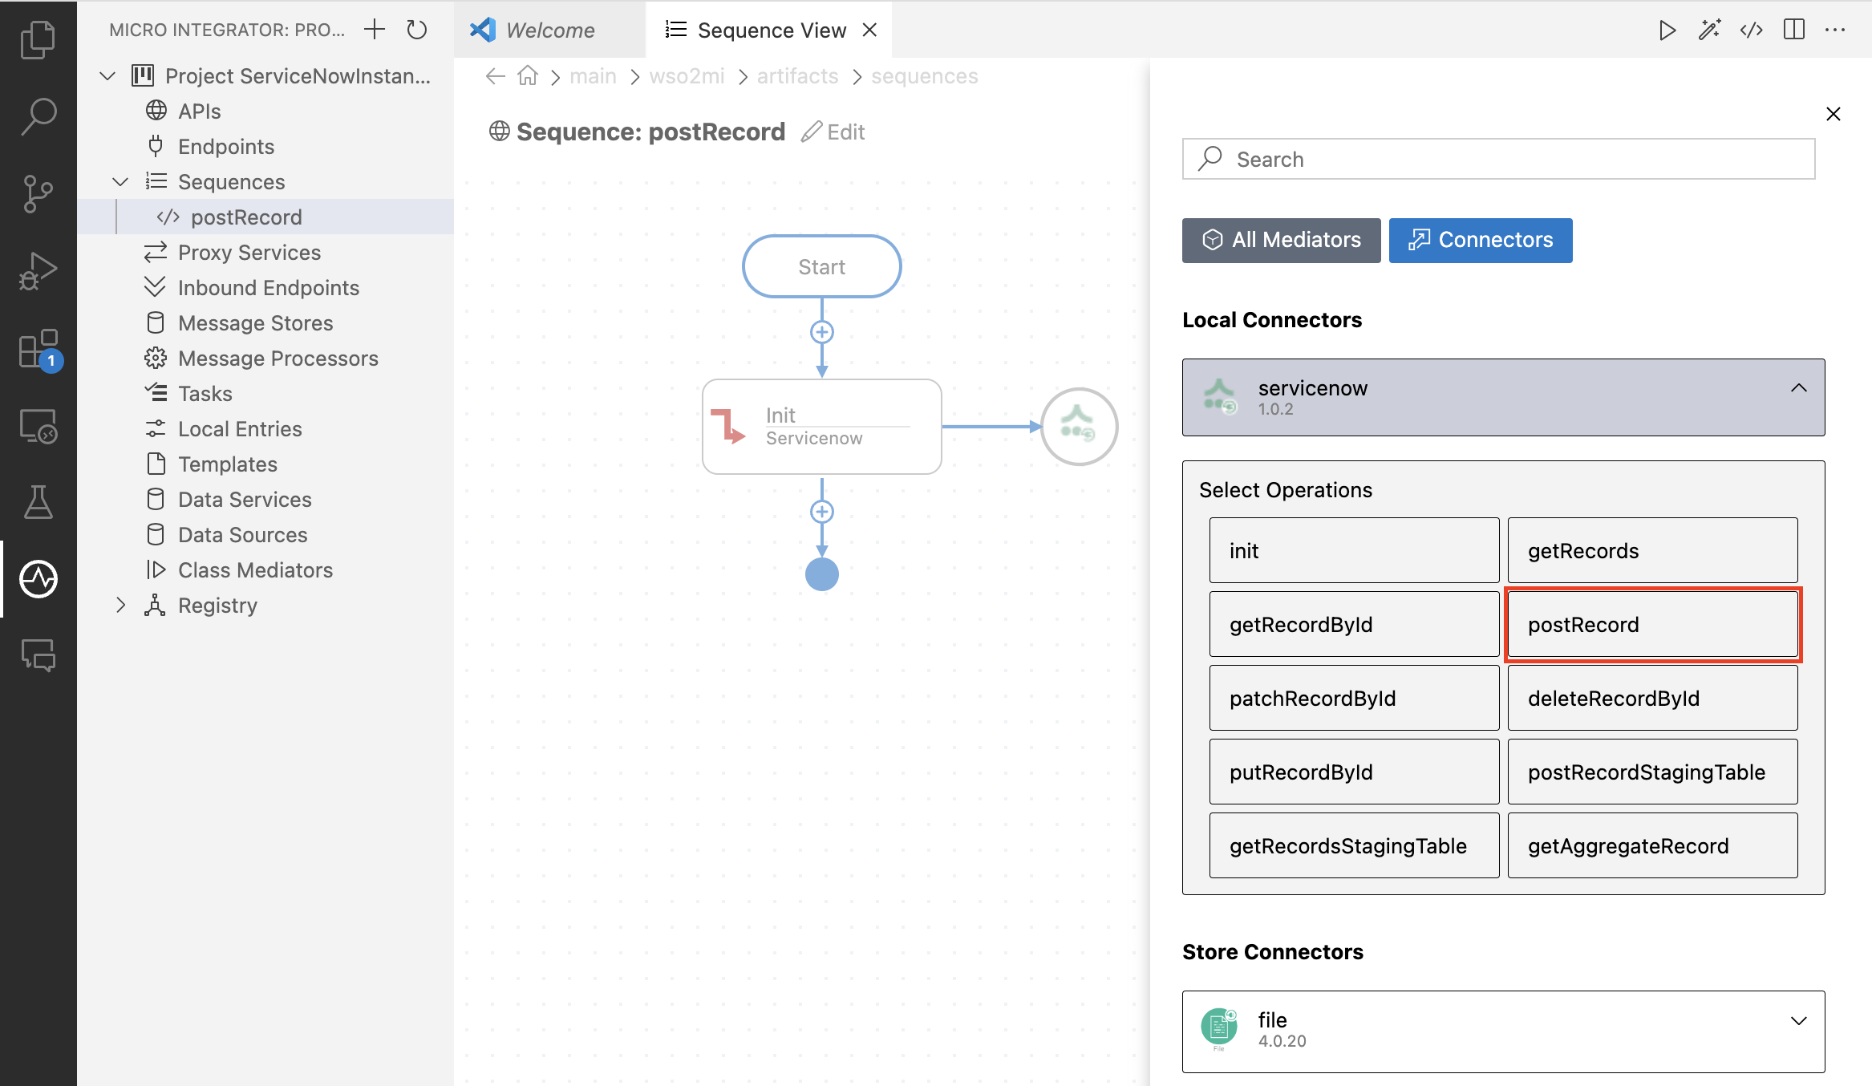Show the source code view icon

1751,30
